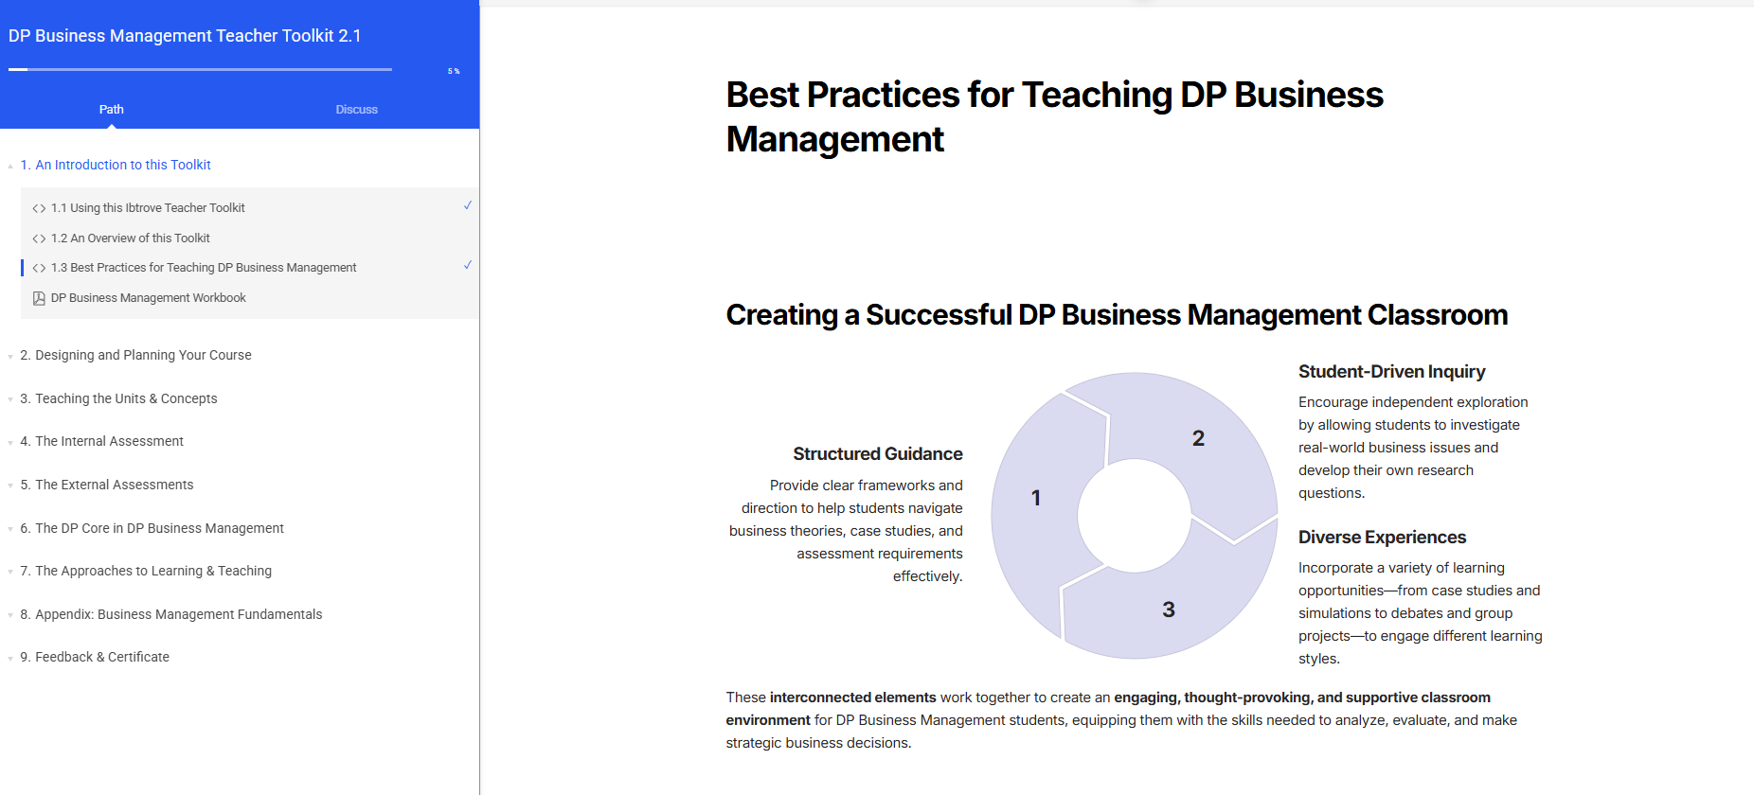Open the DP Business Management Workbook

pos(148,298)
